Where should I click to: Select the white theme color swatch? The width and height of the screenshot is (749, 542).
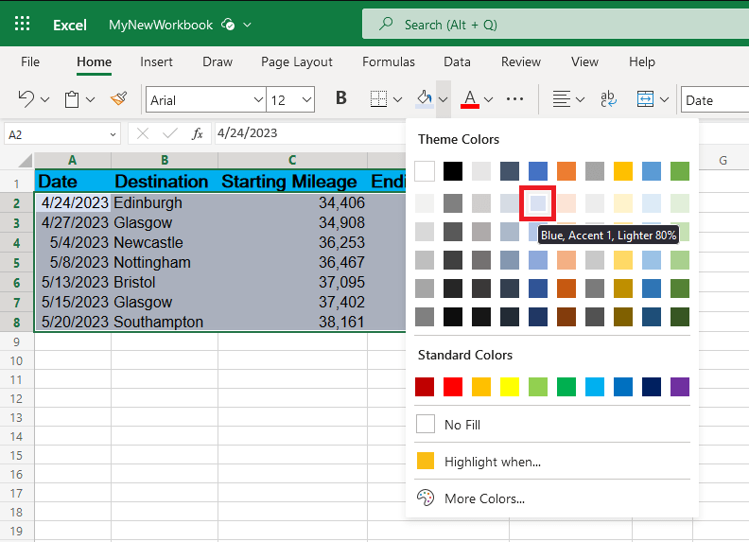(425, 171)
